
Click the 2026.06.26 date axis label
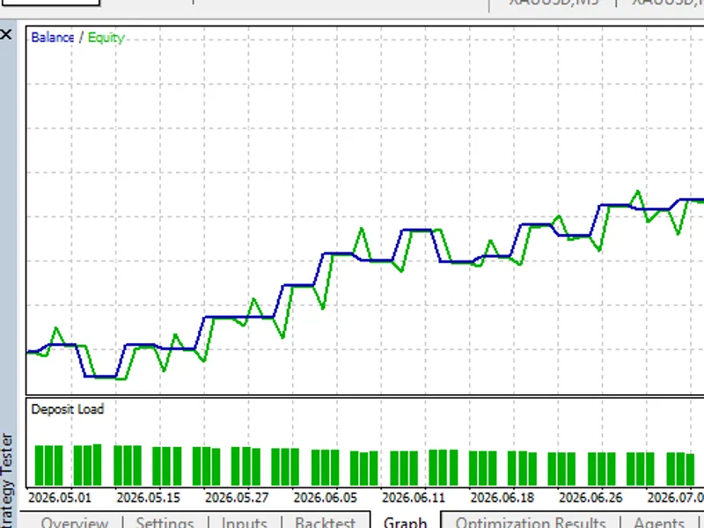[590, 497]
